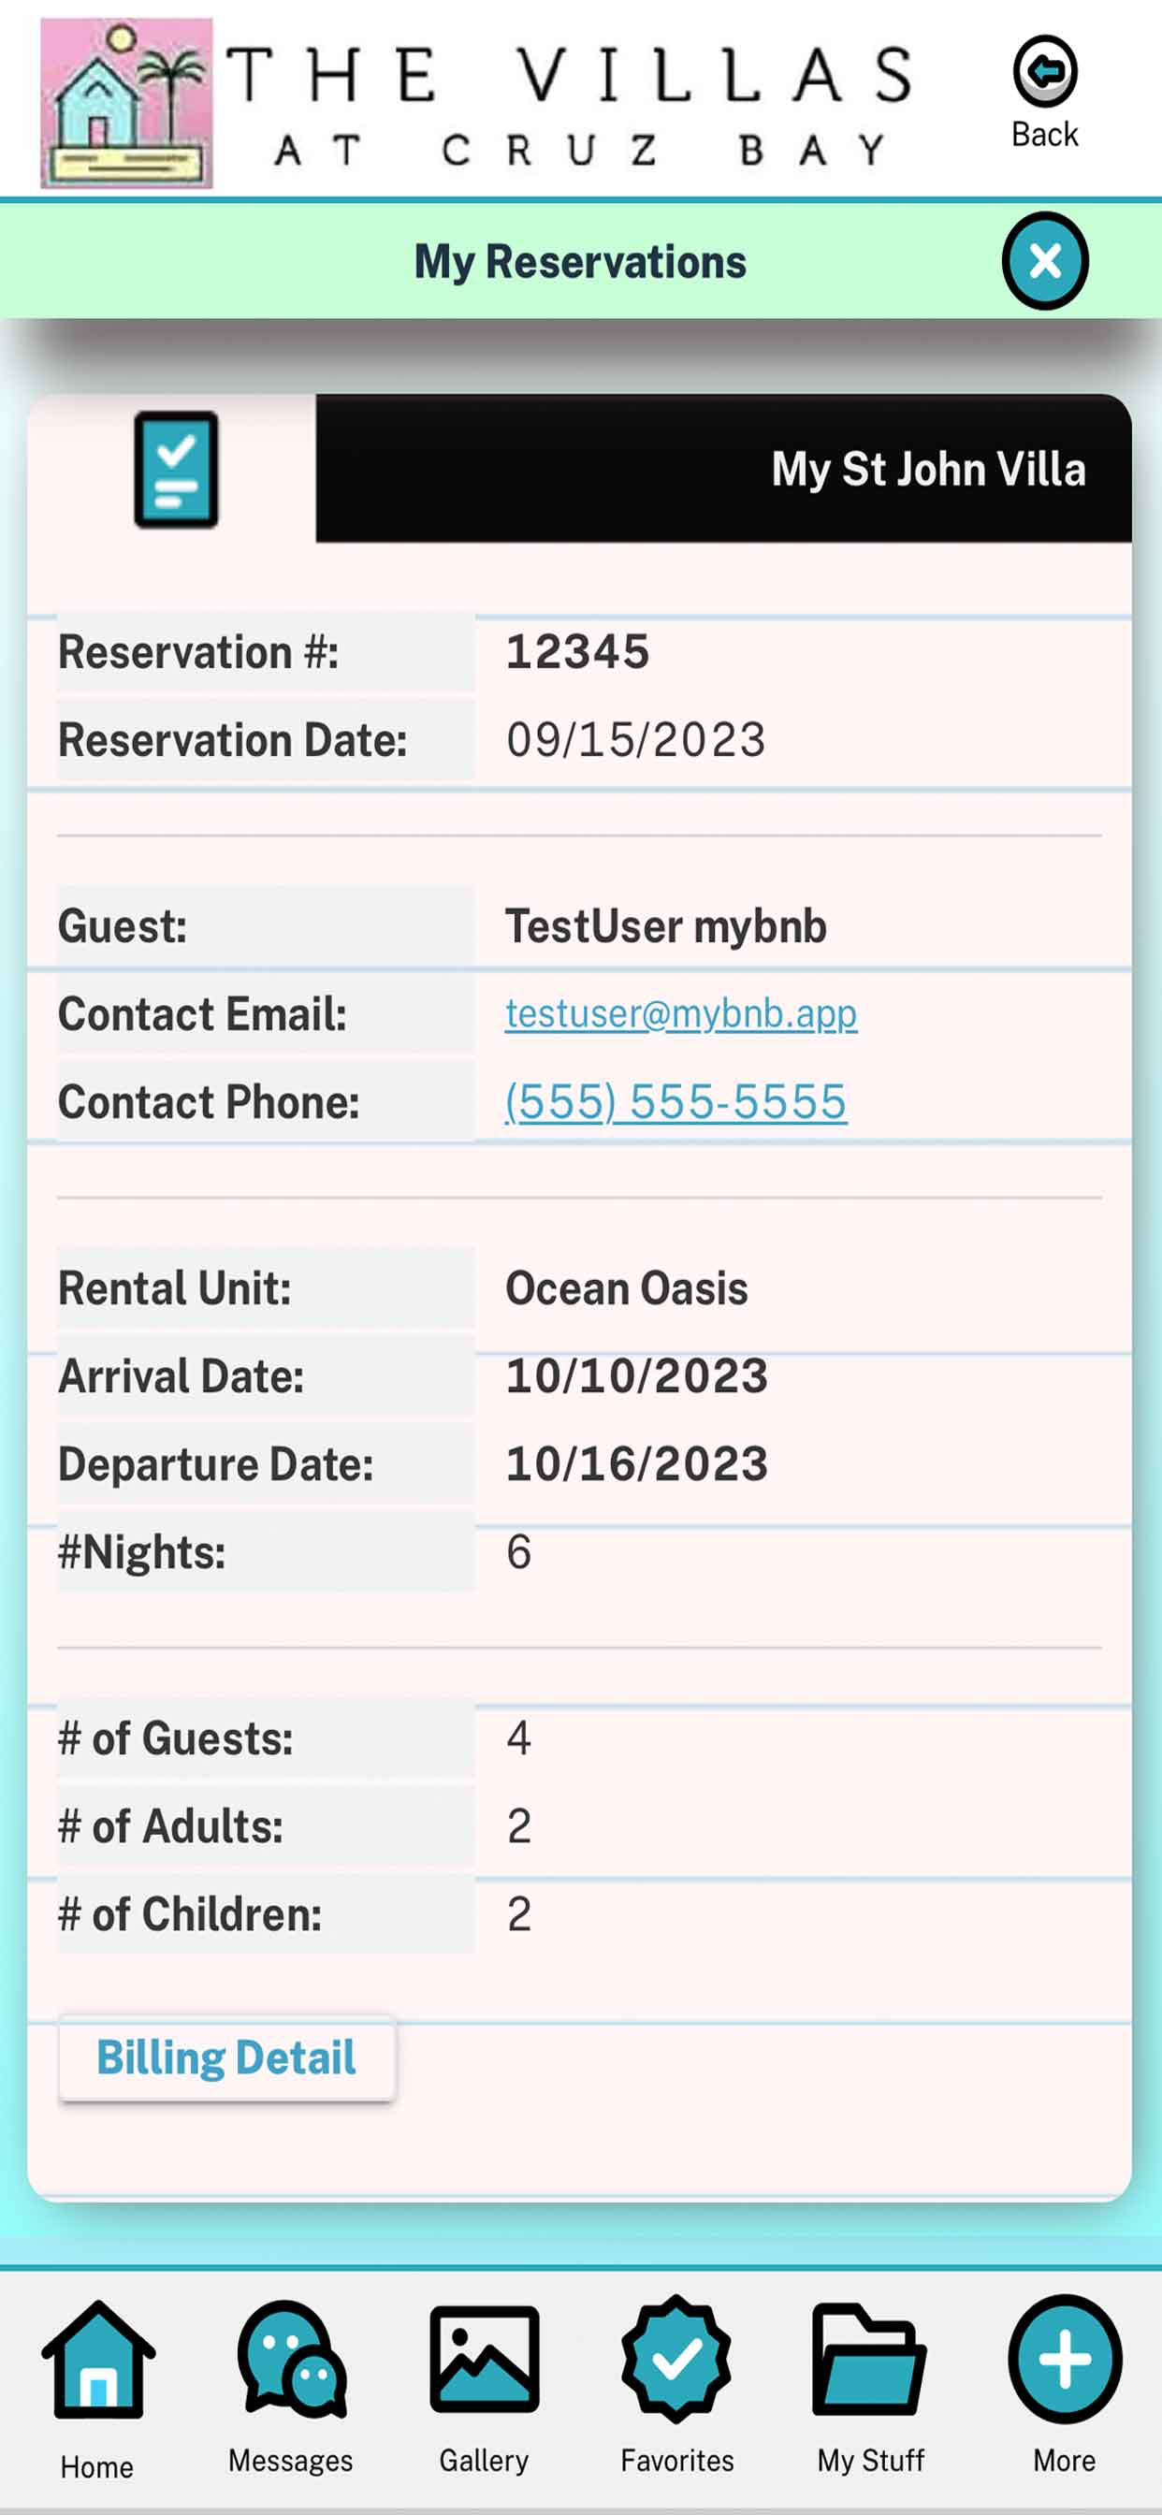Tap the Ocean Oasis rental unit value
1162x2515 pixels.
[627, 1287]
